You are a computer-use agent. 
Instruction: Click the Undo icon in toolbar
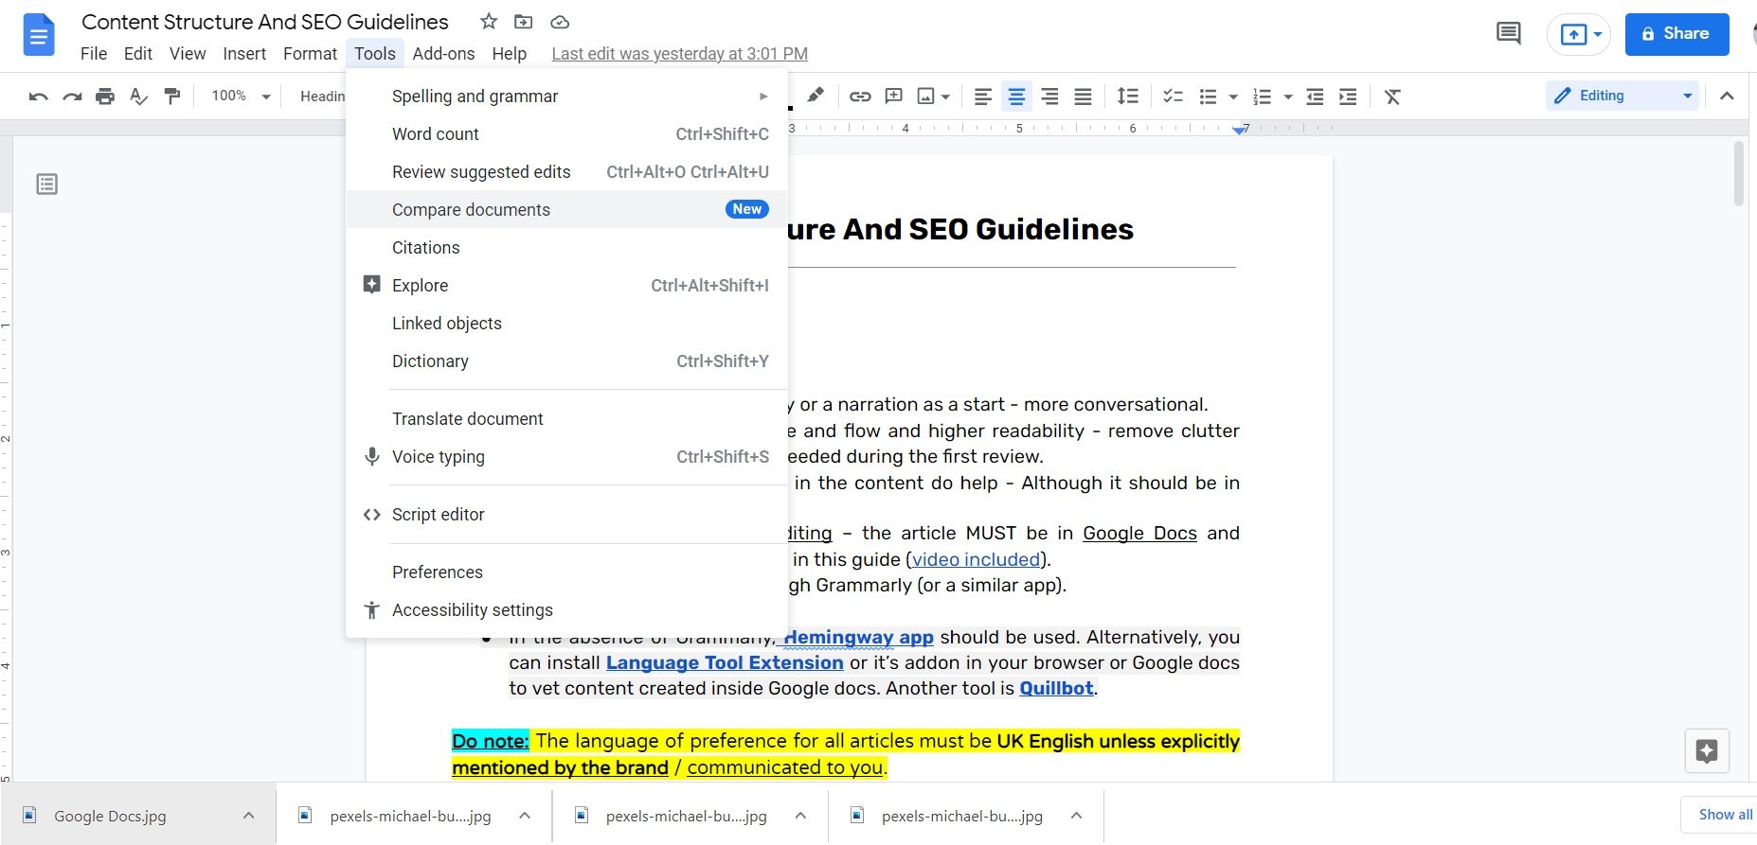[x=38, y=97]
